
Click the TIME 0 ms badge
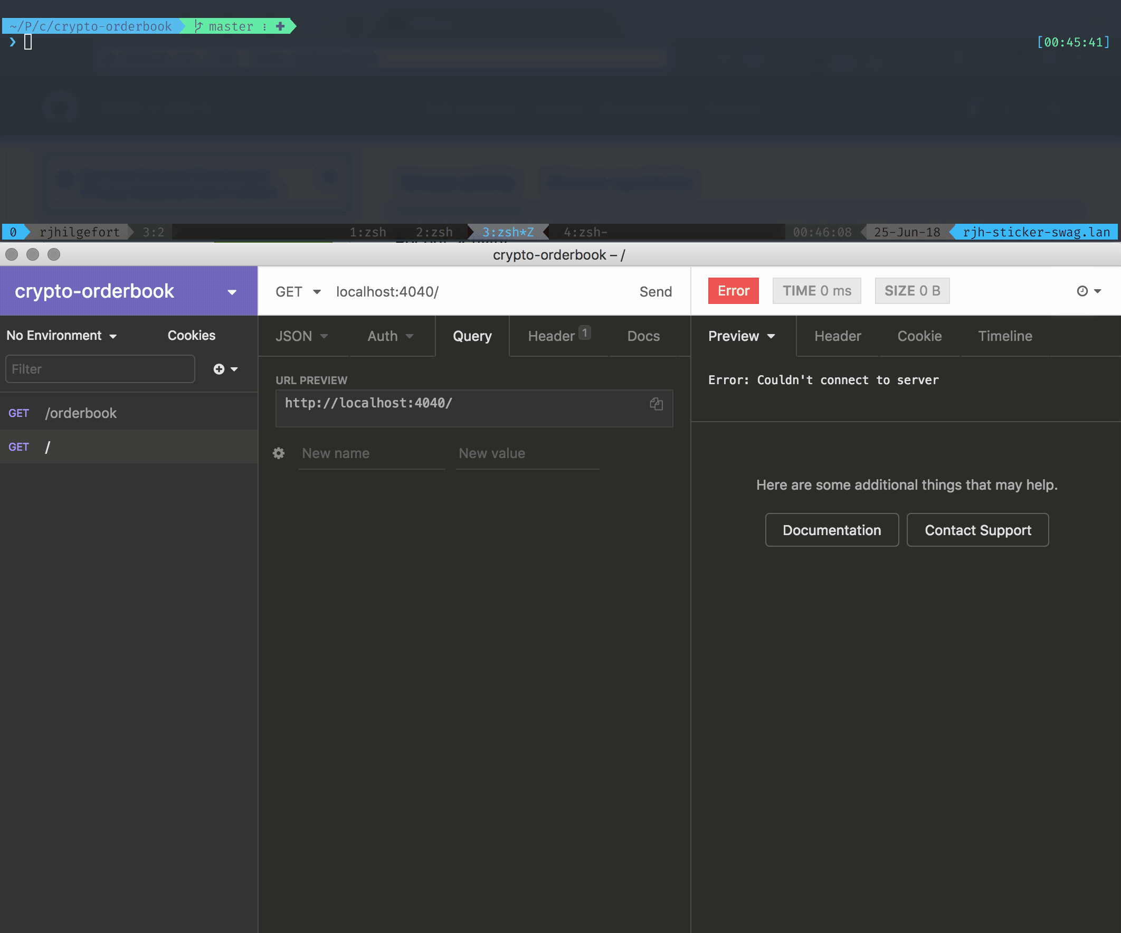[x=816, y=291]
